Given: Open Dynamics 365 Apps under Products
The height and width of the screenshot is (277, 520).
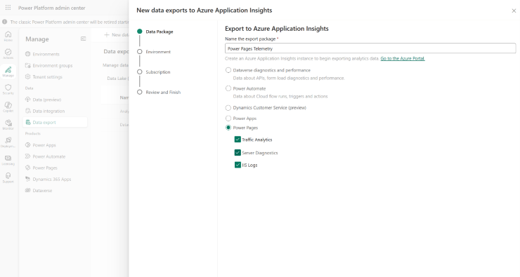Looking at the screenshot, I should (x=55, y=179).
